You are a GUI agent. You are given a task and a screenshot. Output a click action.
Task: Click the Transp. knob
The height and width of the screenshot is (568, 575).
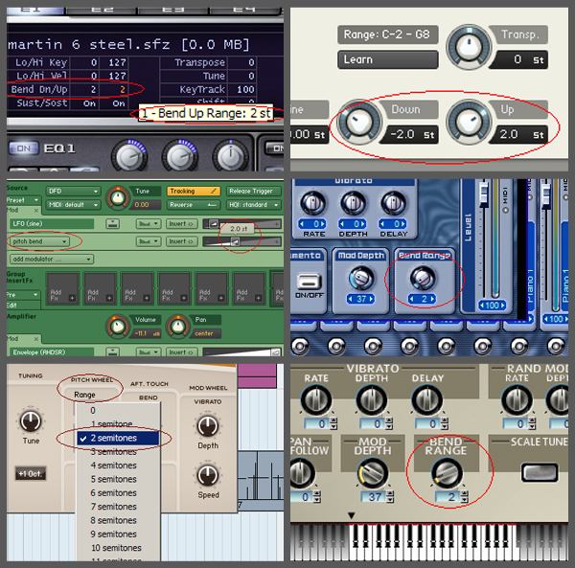coord(469,47)
